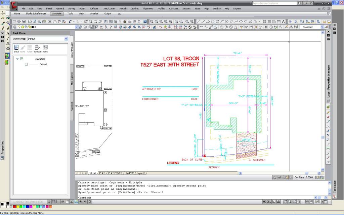Click the application menu C logo
Image resolution: width=344 pixels, height=215 pixels.
coord(14,6)
